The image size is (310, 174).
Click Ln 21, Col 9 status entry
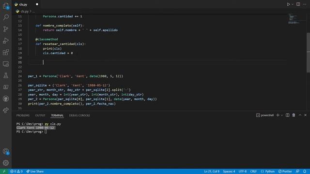click(x=212, y=172)
